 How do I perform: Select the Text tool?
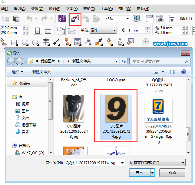click(46, 42)
